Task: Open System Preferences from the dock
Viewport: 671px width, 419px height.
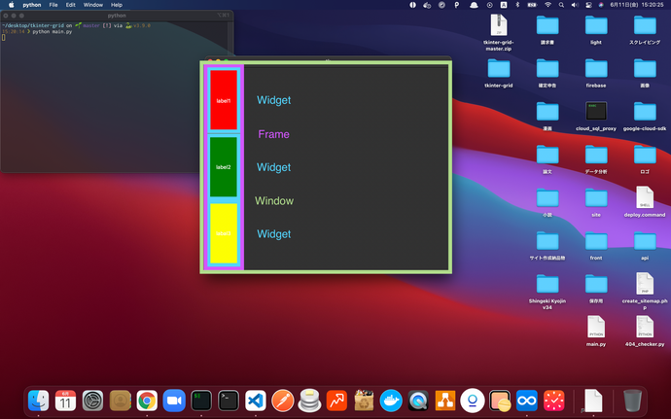Action: pos(92,400)
